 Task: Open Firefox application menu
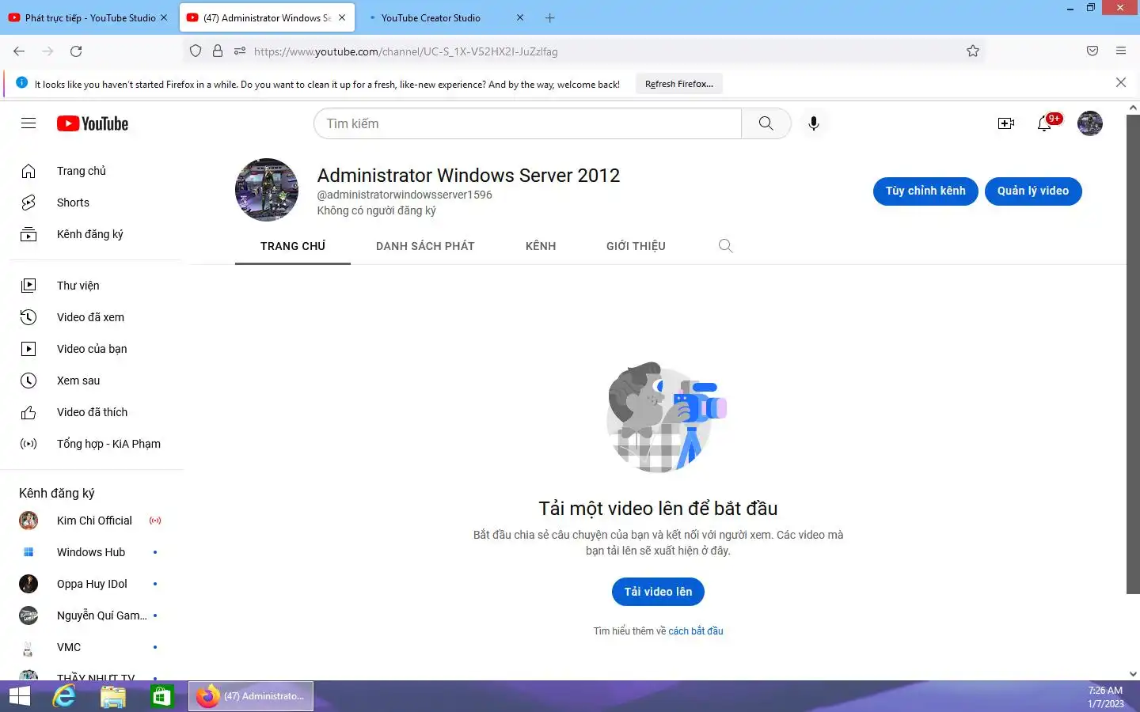pos(1121,51)
